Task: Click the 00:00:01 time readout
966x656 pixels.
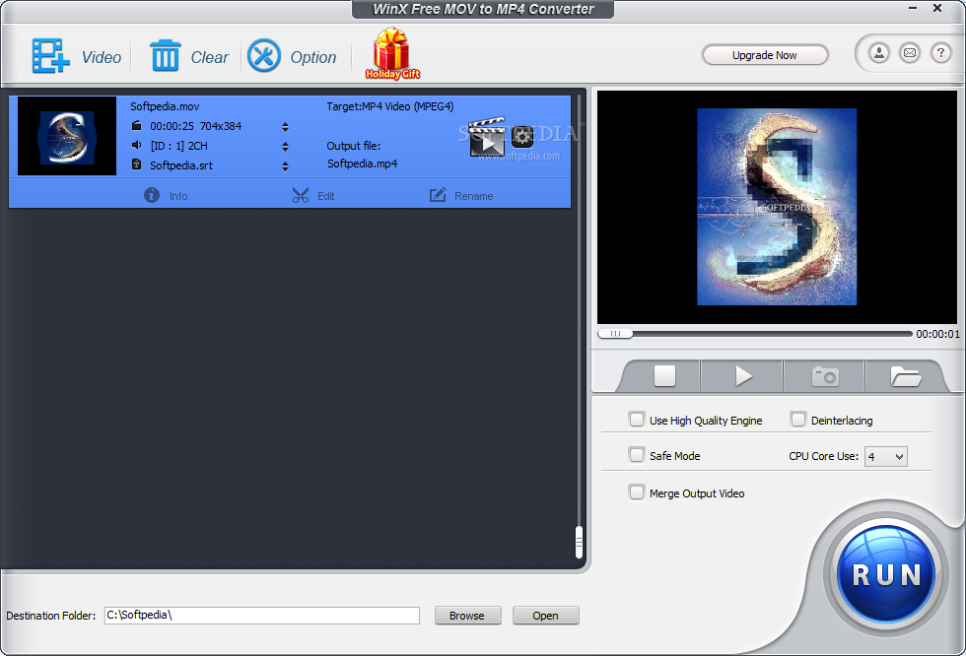Action: tap(937, 334)
